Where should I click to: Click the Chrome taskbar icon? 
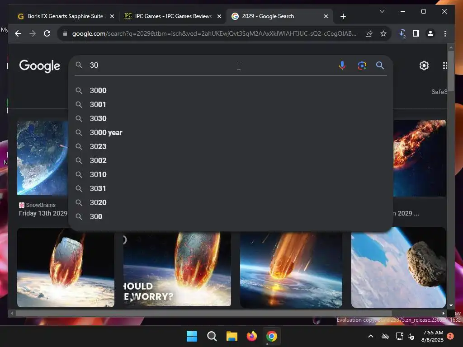(x=272, y=336)
